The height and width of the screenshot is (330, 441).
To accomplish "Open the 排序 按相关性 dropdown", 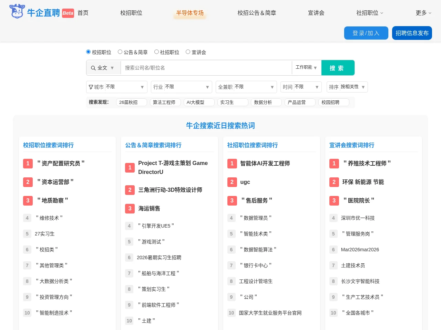I will pyautogui.click(x=347, y=87).
